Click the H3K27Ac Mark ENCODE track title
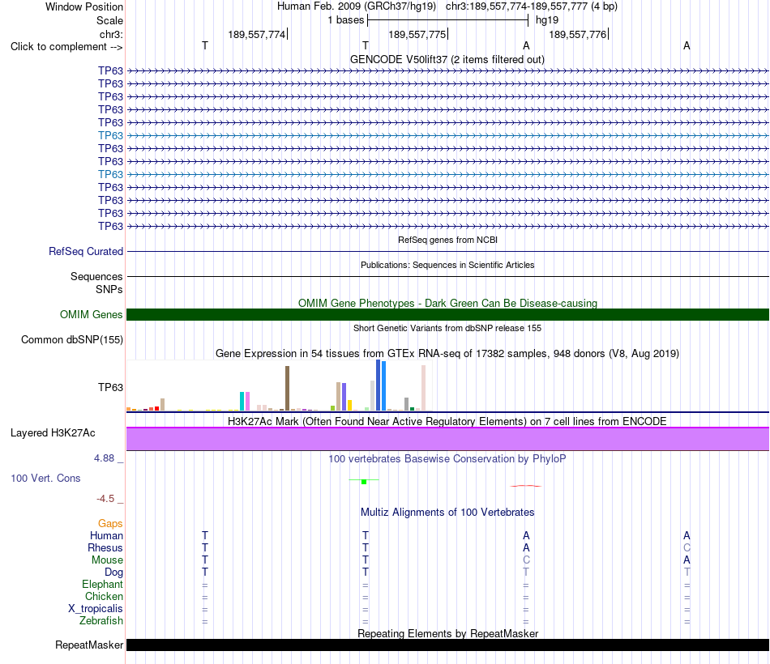The width and height of the screenshot is (770, 664). [447, 422]
